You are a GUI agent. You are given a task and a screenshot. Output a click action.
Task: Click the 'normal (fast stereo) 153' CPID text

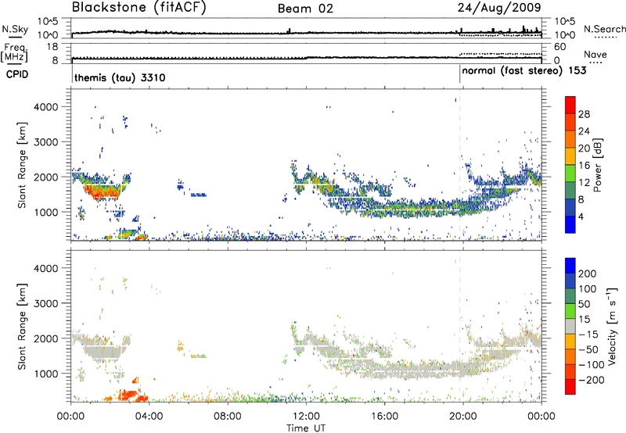pos(524,71)
